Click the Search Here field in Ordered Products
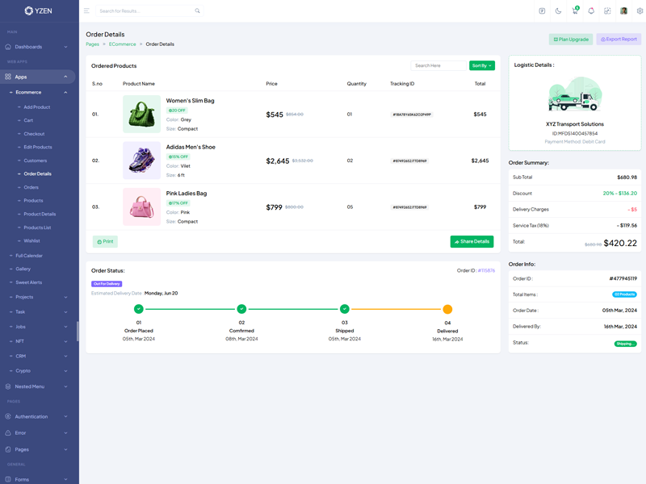The image size is (646, 484). pyautogui.click(x=438, y=65)
